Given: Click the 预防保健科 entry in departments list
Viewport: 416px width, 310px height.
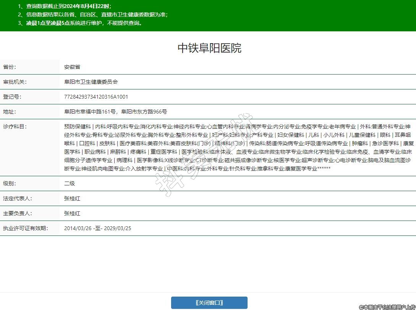Looking at the screenshot, I should click(78, 127).
